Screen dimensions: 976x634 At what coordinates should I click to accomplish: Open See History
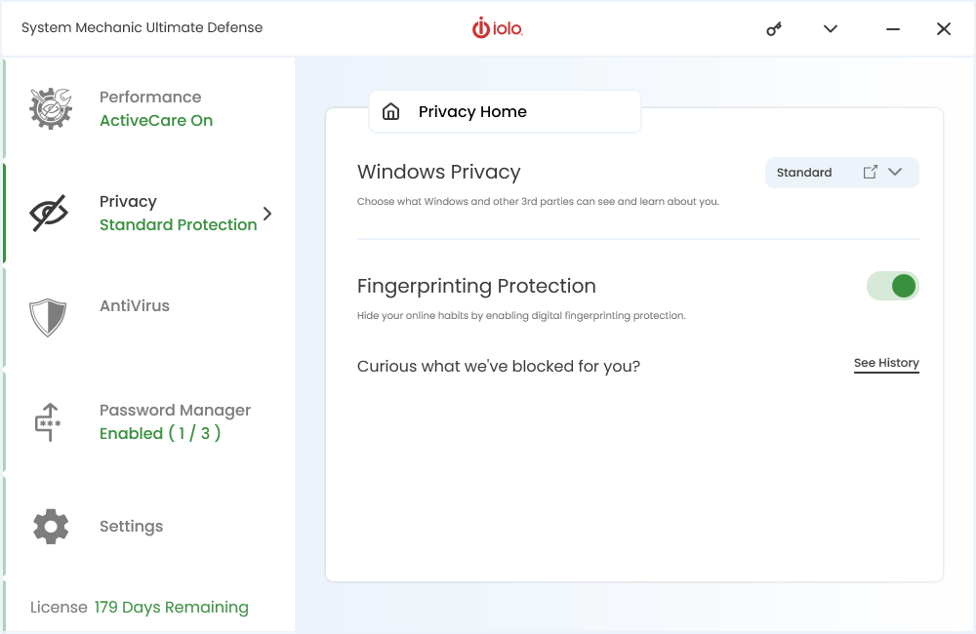[886, 362]
